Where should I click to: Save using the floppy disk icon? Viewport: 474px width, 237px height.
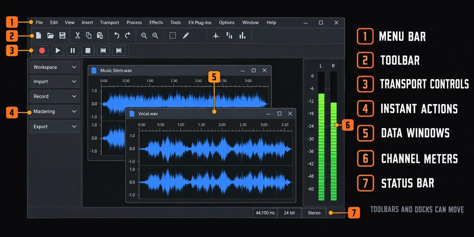point(62,36)
